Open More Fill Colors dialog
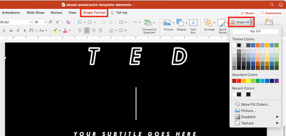The height and width of the screenshot is (136, 286). pyautogui.click(x=255, y=105)
